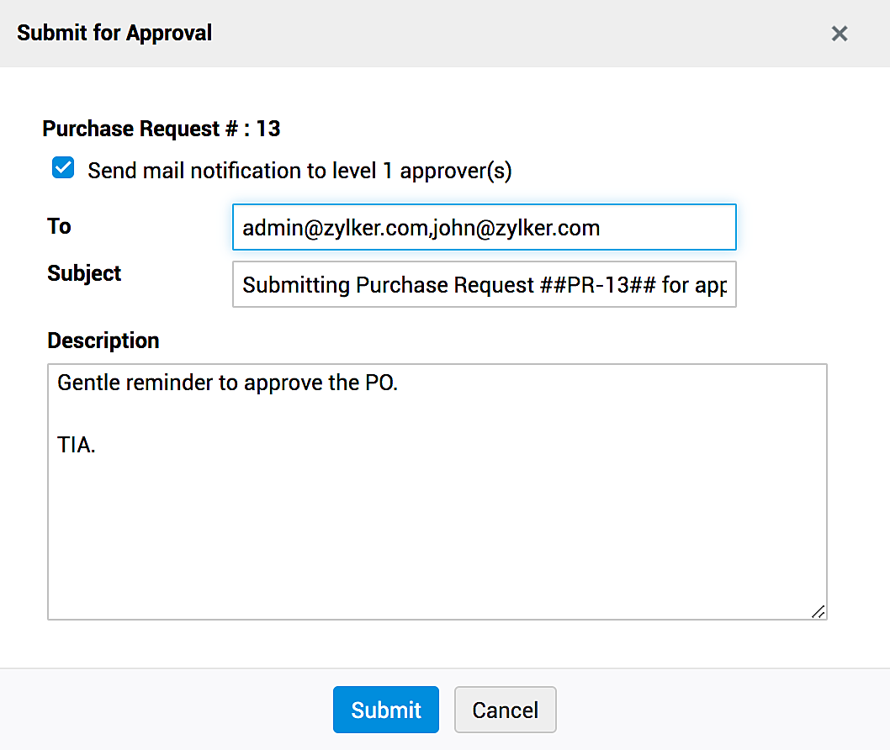This screenshot has width=890, height=750.
Task: Click the "Subject" field label
Action: coord(84,273)
